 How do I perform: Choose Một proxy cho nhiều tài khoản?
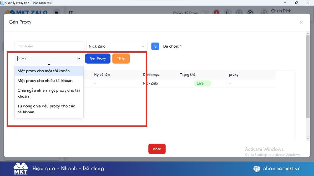(x=49, y=81)
